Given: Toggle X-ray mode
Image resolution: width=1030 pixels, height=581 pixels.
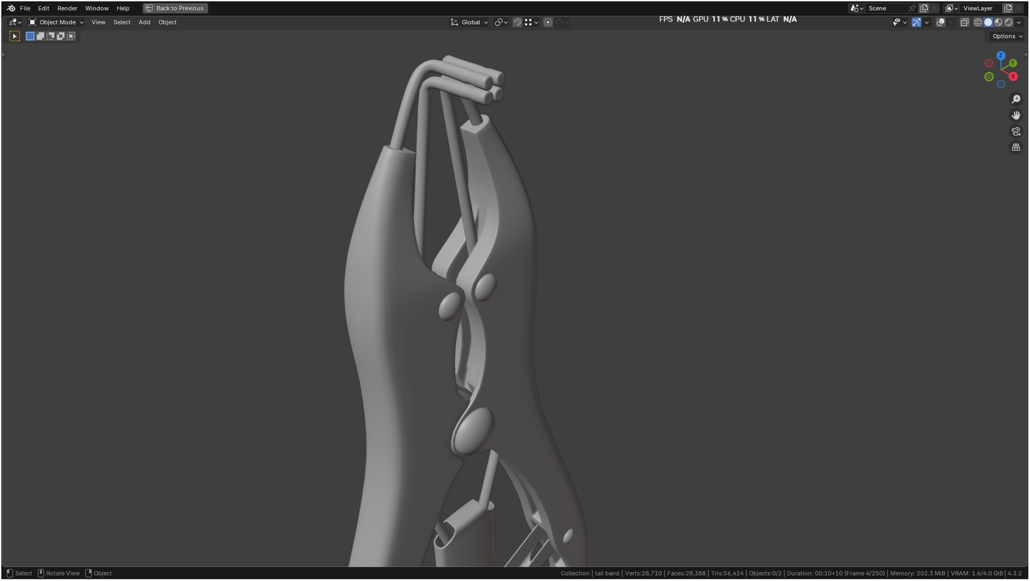Looking at the screenshot, I should tap(964, 22).
